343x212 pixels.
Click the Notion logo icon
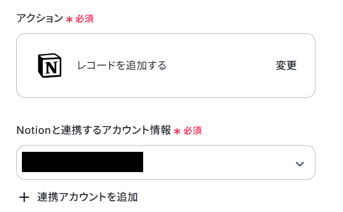click(x=49, y=65)
